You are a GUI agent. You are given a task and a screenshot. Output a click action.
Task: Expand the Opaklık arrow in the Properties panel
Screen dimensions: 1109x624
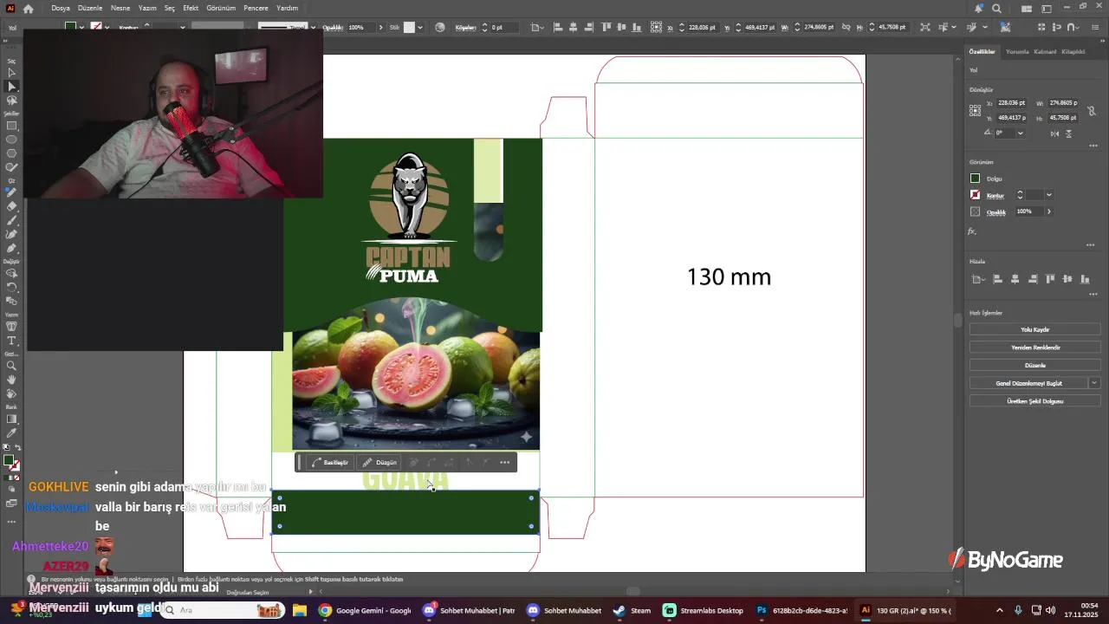click(x=1048, y=211)
